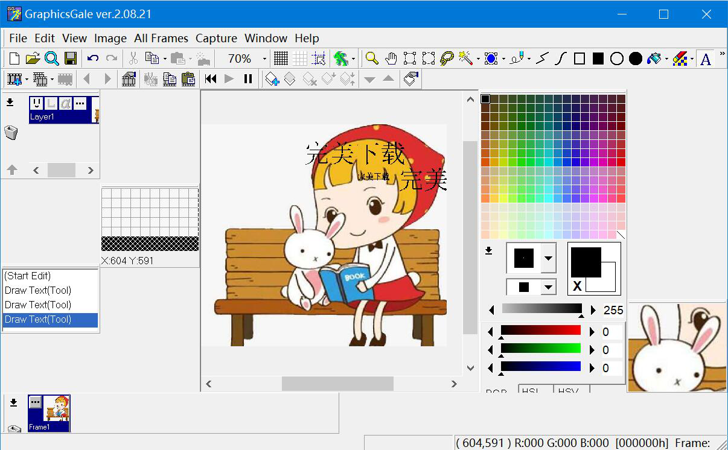Add a new layer

(272, 78)
